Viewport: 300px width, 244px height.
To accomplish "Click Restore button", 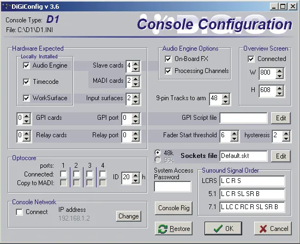I will coord(173,229).
